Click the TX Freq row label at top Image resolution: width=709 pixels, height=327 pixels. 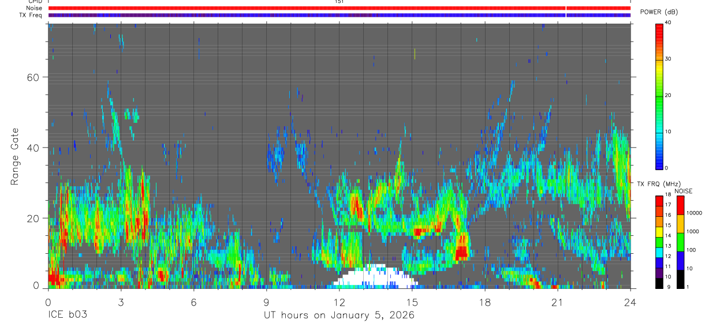[30, 15]
